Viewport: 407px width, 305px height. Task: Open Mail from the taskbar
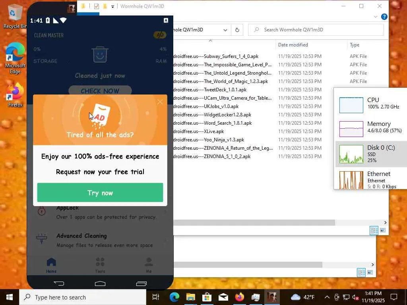[223, 297]
